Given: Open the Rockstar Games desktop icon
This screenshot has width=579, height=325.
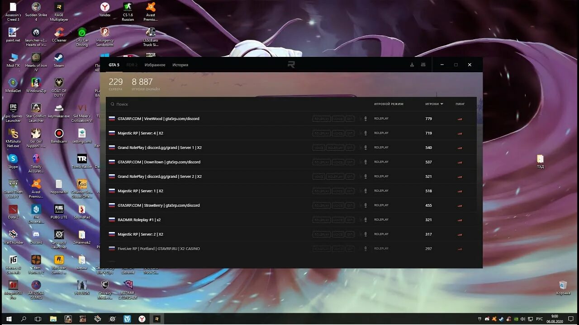Looking at the screenshot, I should click(59, 264).
